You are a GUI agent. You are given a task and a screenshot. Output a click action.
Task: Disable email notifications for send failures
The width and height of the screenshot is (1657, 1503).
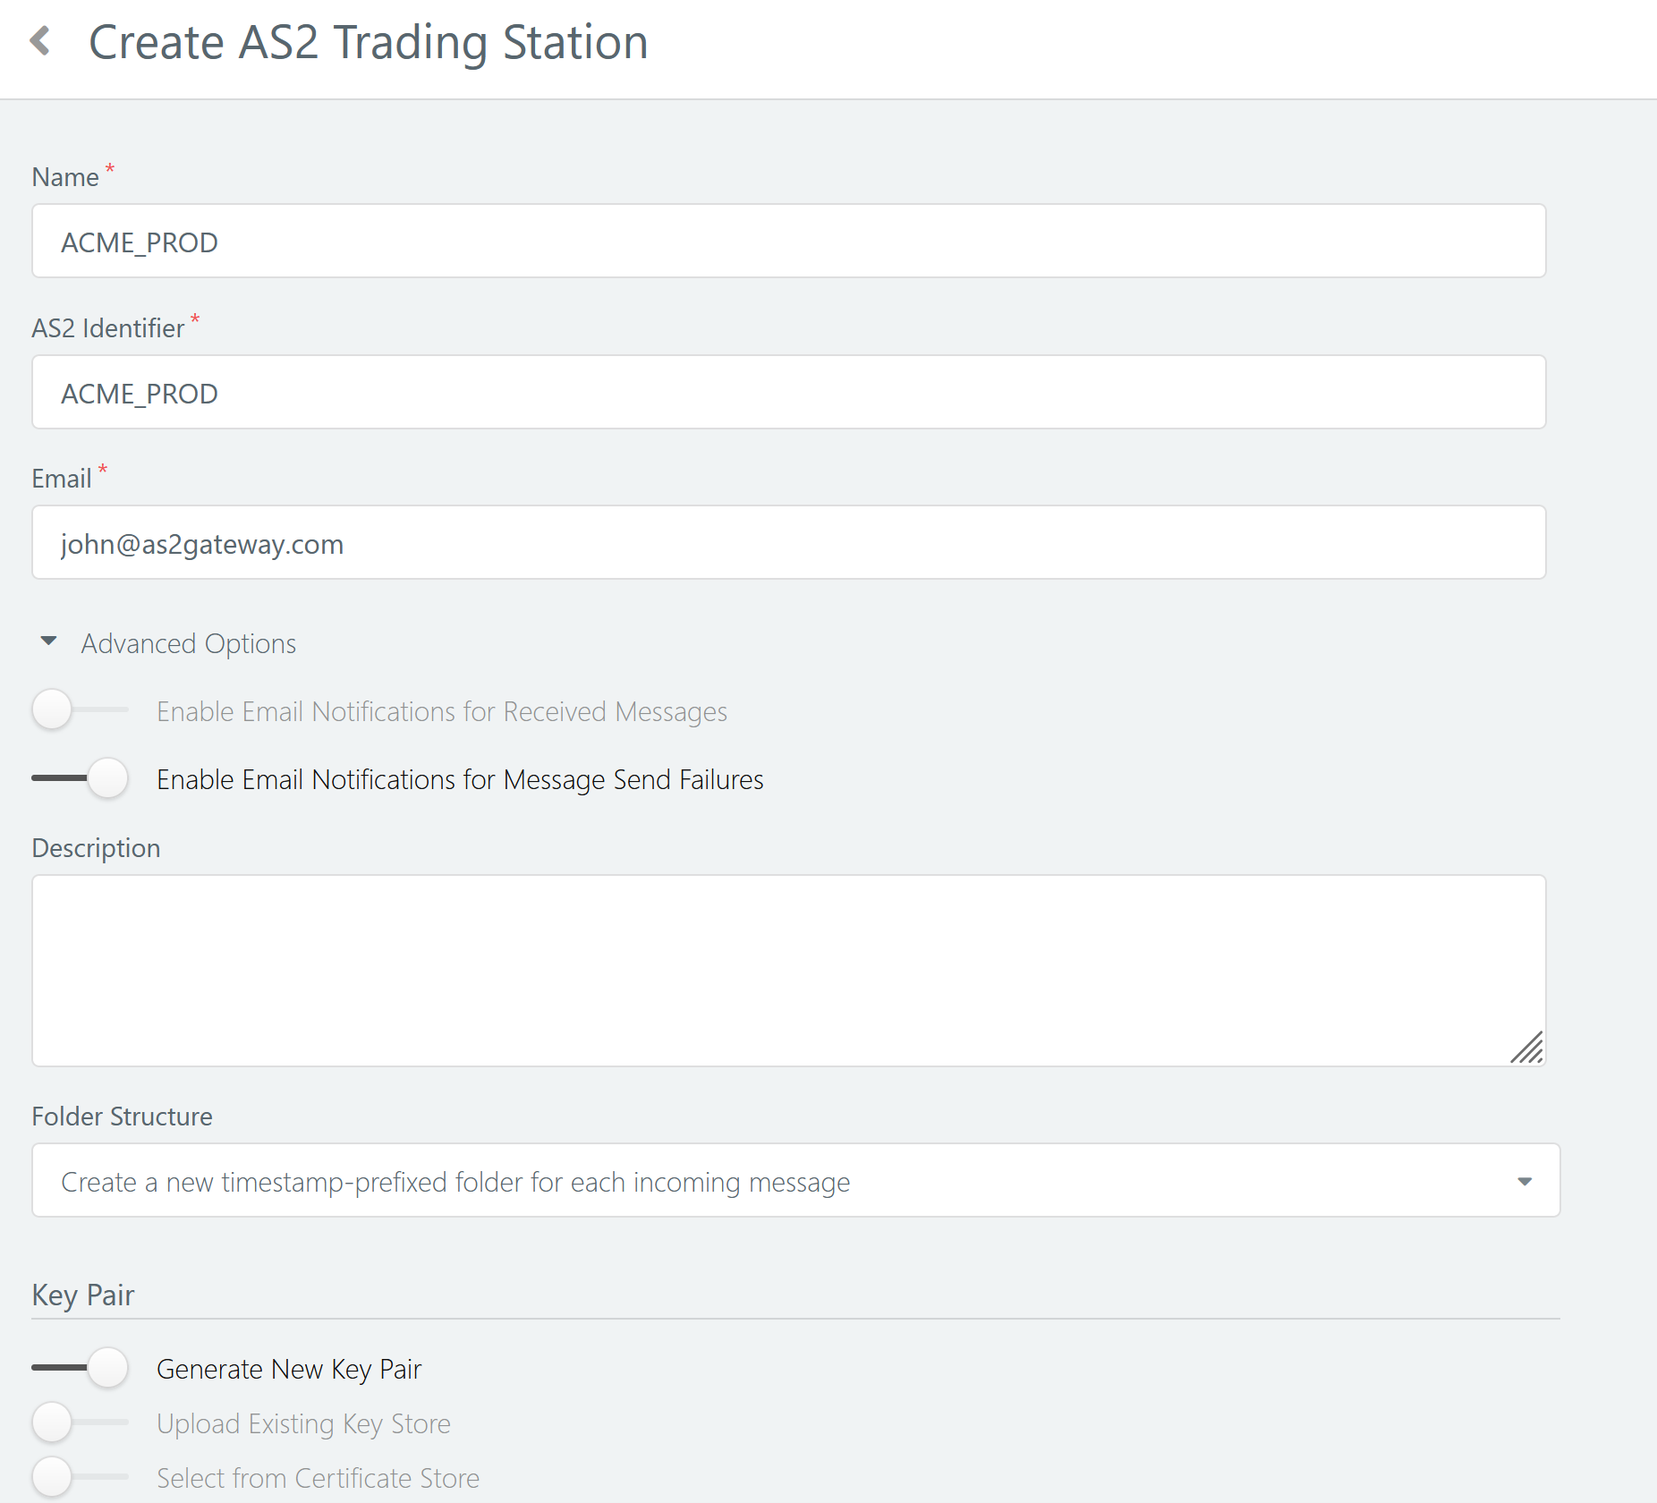80,777
